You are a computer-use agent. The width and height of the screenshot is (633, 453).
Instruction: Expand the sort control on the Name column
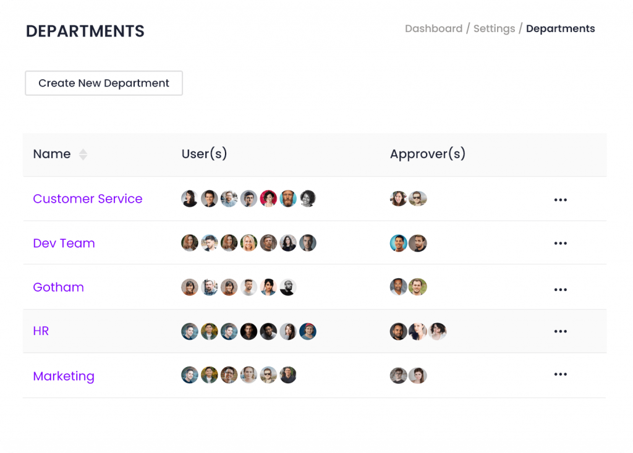[x=83, y=155]
